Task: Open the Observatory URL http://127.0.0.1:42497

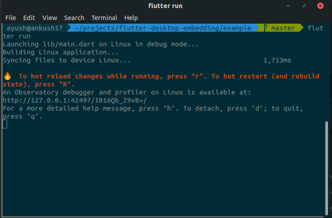Action: click(74, 100)
